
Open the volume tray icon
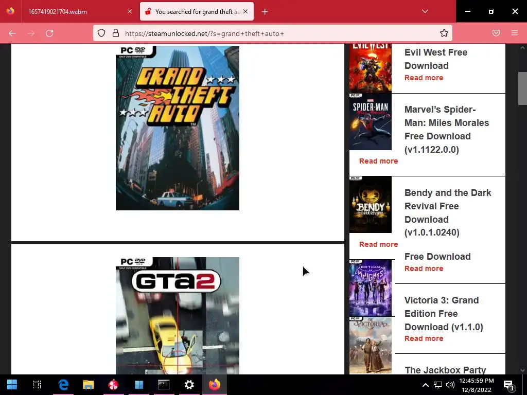(450, 385)
